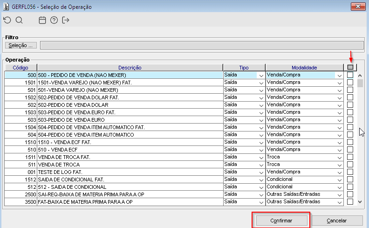369x228 pixels.
Task: Click code cell 001
Action: (x=20, y=172)
